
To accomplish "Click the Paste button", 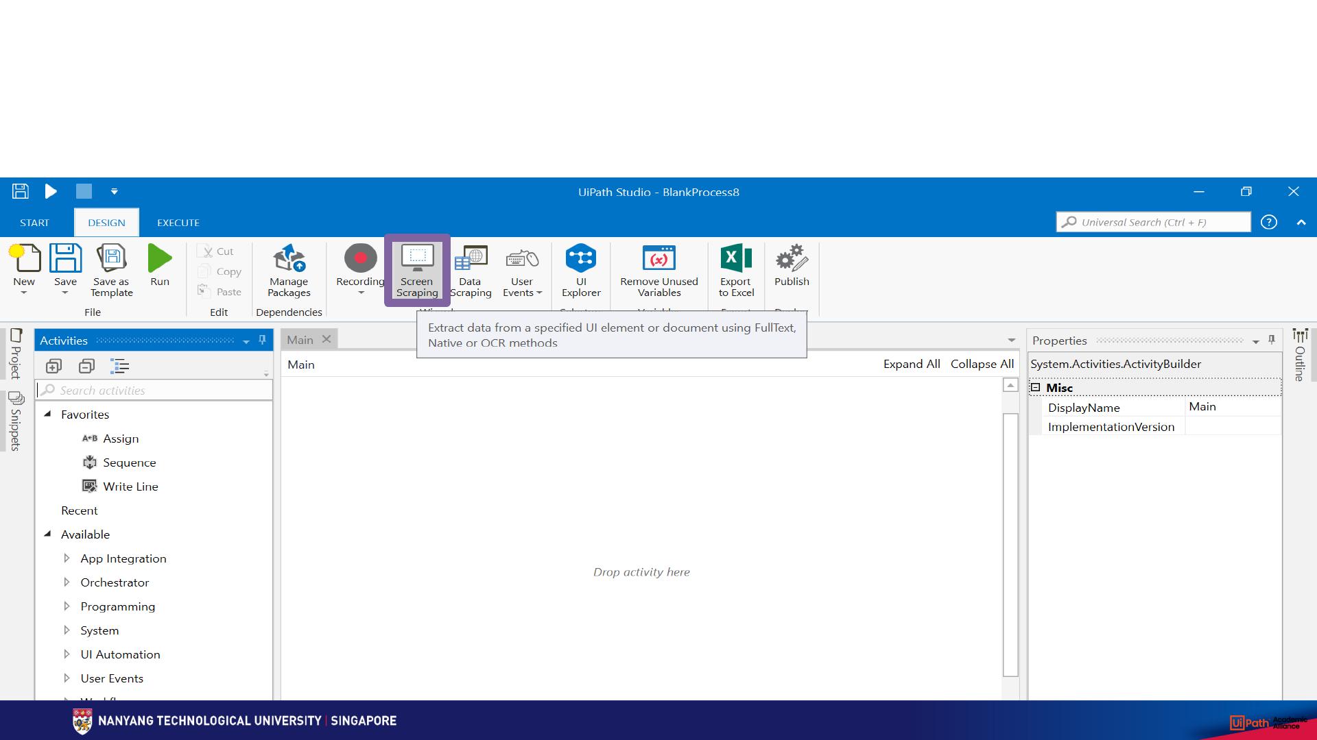I will point(221,291).
